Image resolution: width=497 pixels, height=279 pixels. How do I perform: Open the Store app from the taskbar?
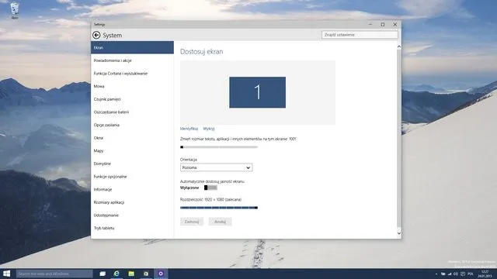(x=146, y=274)
